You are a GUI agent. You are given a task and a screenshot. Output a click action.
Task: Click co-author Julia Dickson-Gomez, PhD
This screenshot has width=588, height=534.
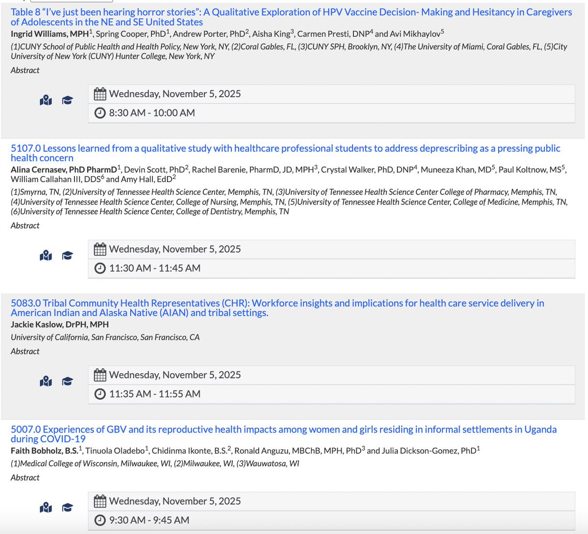[429, 451]
